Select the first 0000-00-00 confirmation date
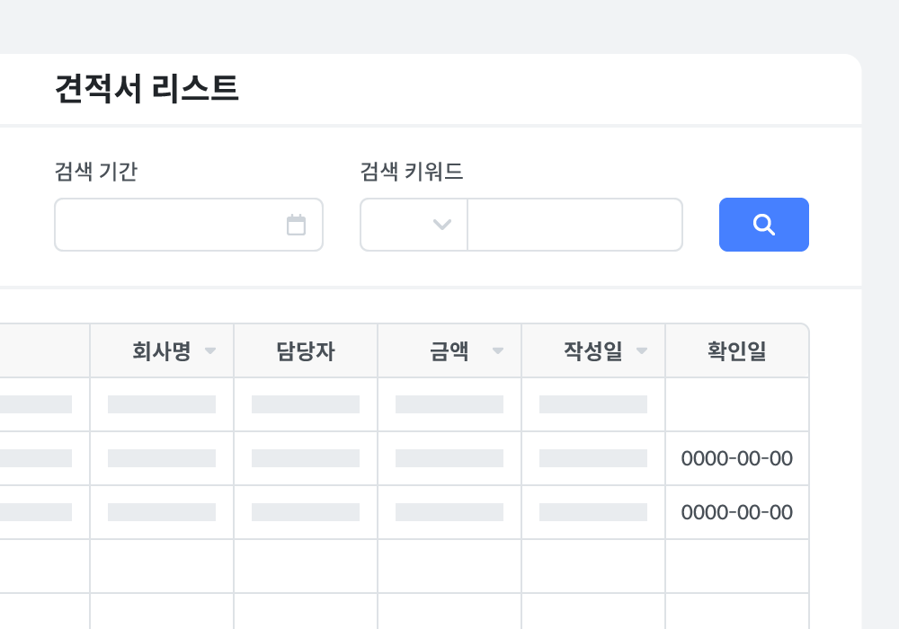Screen dimensions: 899x629 coord(737,458)
